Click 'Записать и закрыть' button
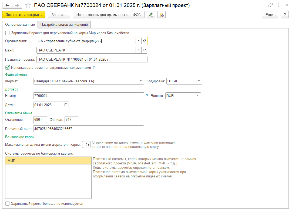The height and width of the screenshot is (211, 292). 24,15
